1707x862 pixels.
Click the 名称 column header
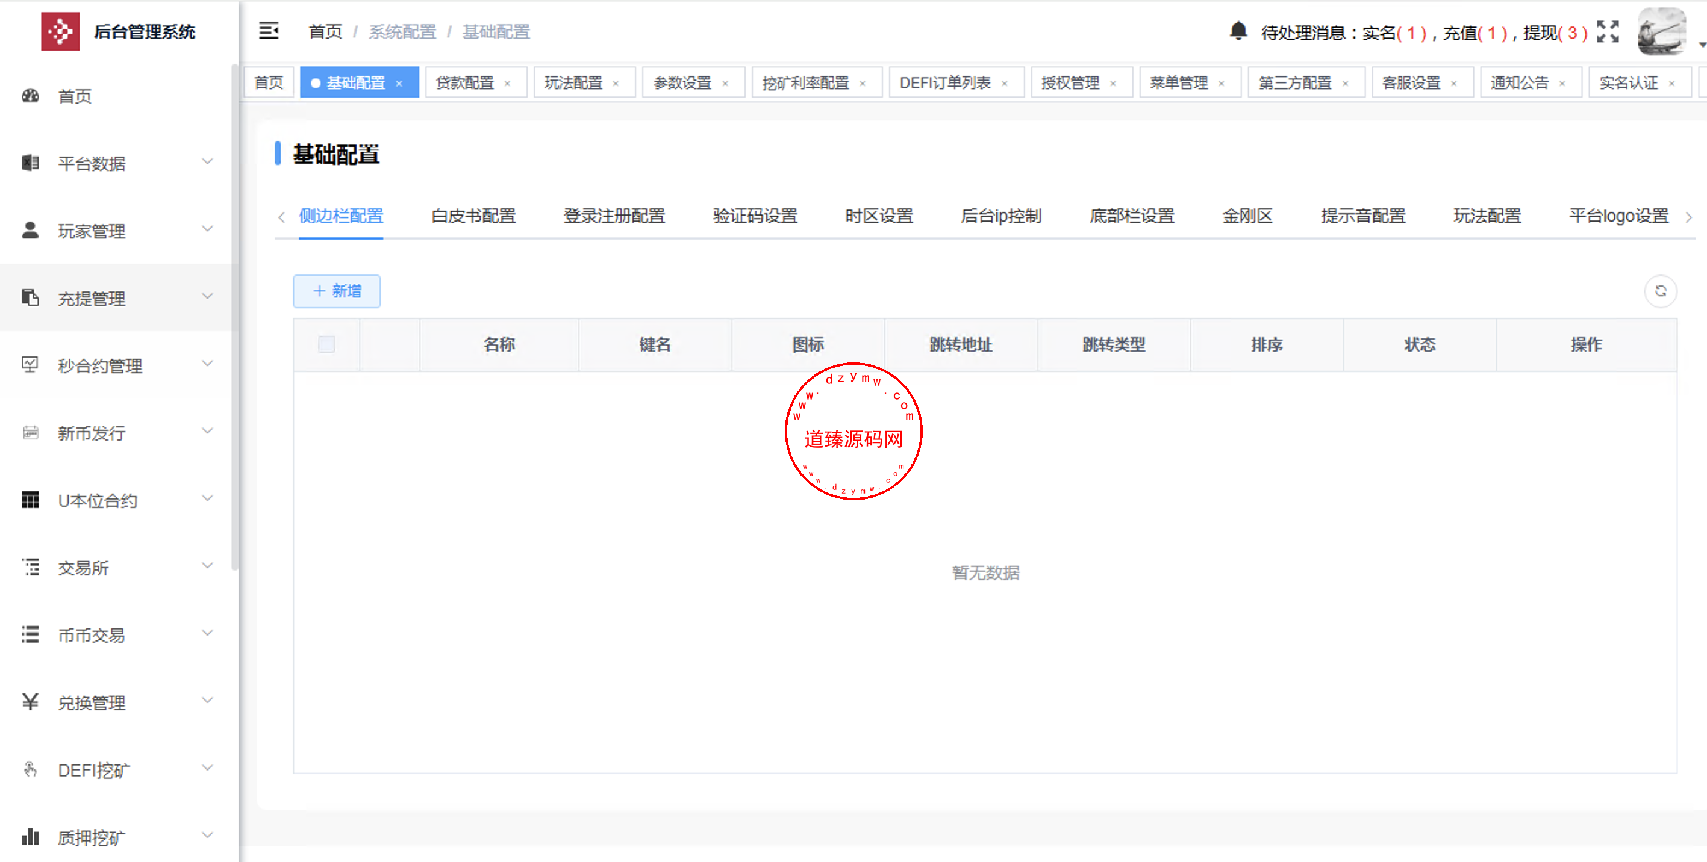(499, 344)
